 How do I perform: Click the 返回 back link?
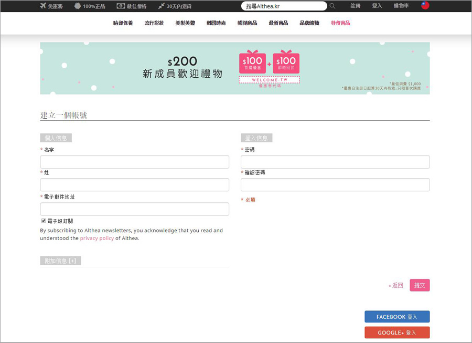[x=396, y=285]
